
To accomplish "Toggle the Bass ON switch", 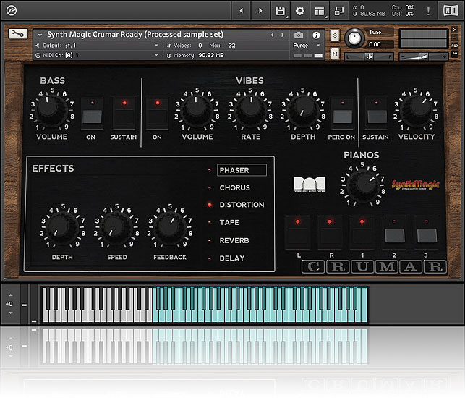I will (91, 116).
